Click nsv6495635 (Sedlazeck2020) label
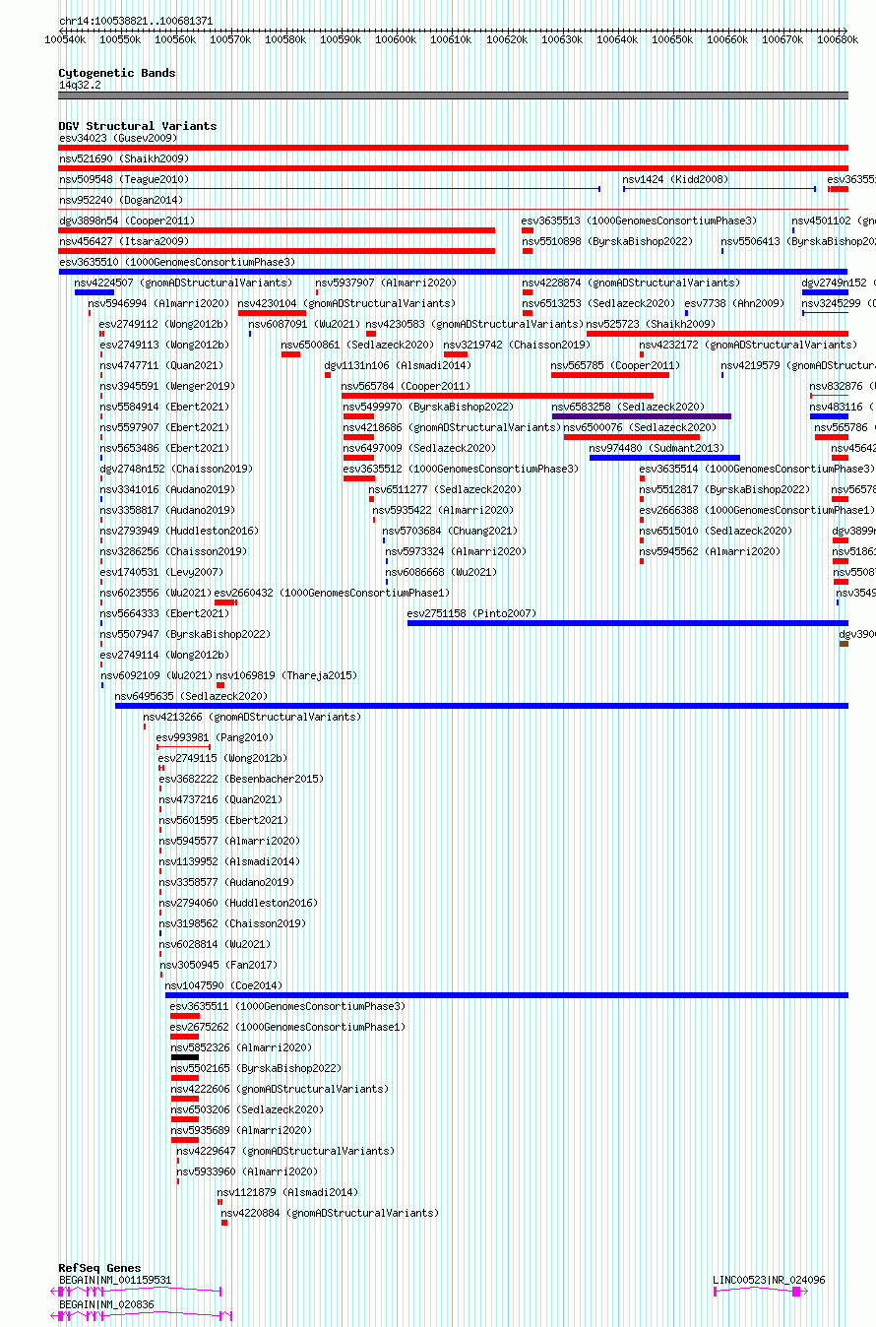The image size is (876, 1327). point(191,696)
